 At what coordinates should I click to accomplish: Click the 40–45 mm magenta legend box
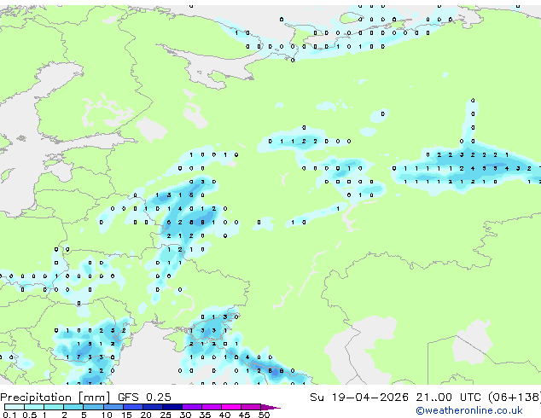(x=231, y=407)
